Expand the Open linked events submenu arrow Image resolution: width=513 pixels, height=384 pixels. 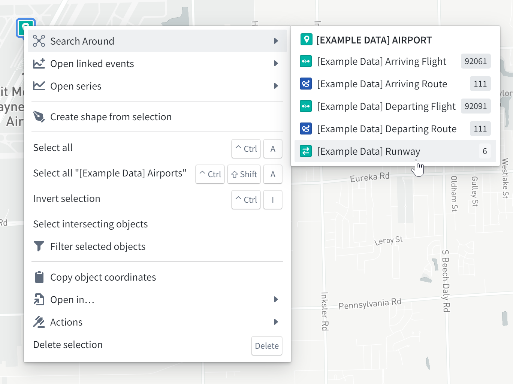(276, 63)
